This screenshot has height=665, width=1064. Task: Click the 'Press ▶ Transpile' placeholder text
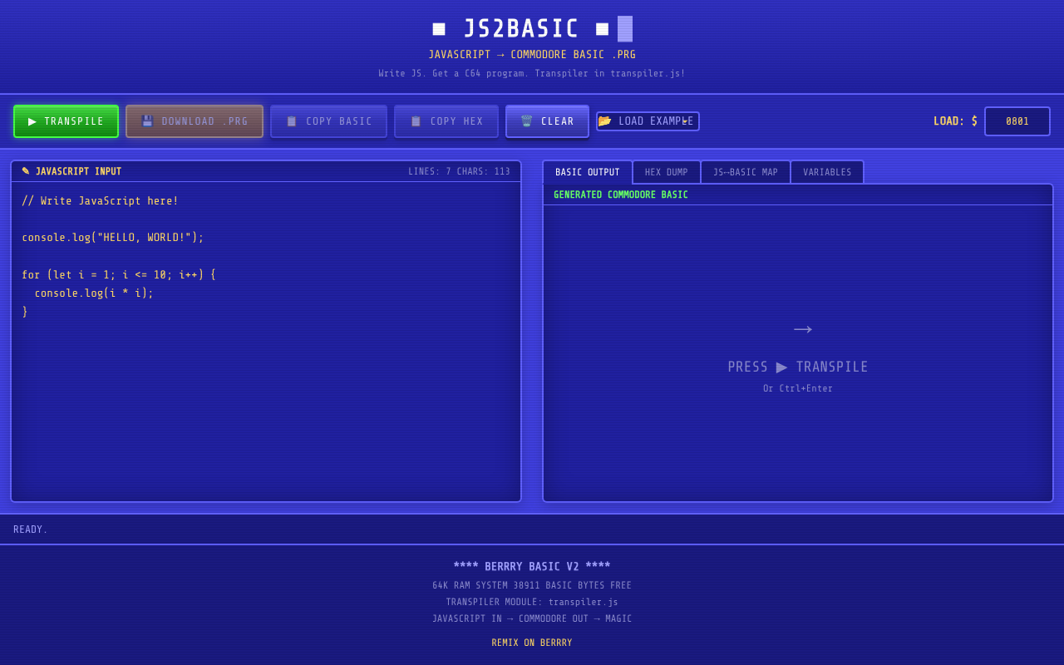tap(798, 367)
